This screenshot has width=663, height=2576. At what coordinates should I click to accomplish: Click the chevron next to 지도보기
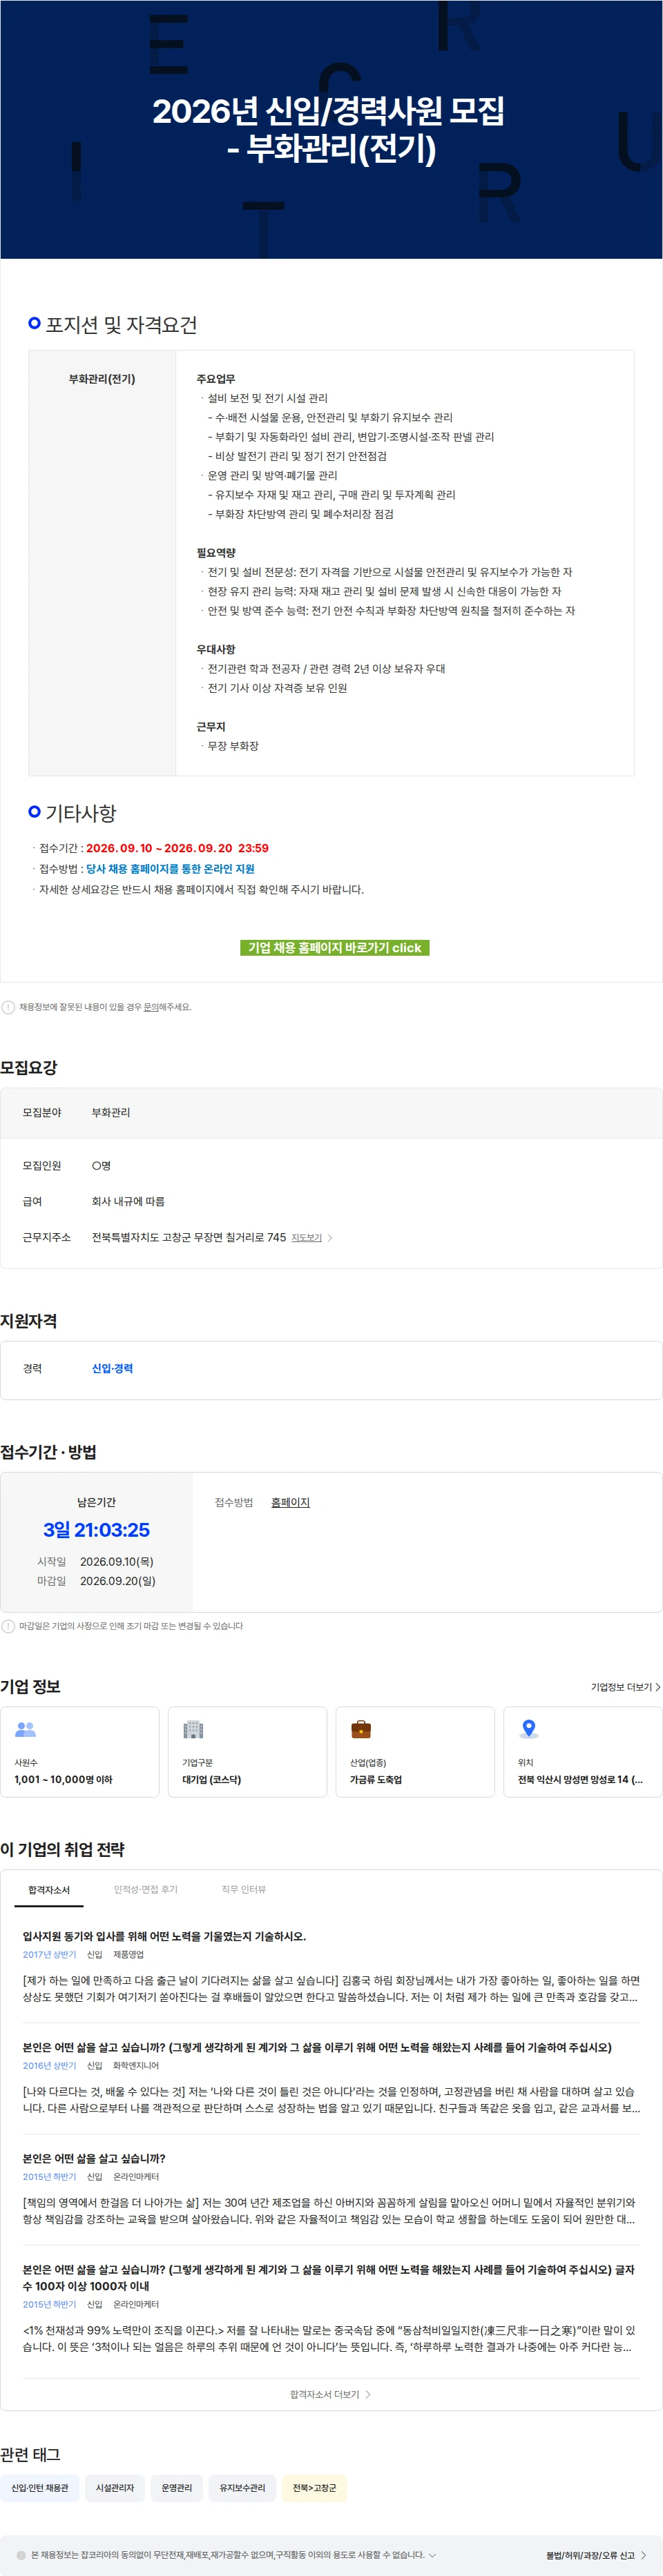331,1238
